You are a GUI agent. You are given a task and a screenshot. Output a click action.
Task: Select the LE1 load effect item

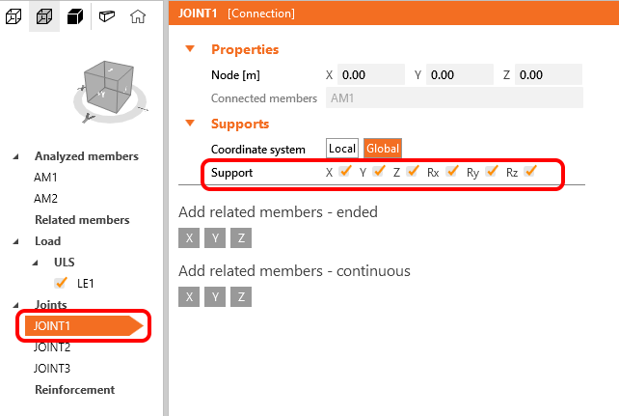click(85, 284)
